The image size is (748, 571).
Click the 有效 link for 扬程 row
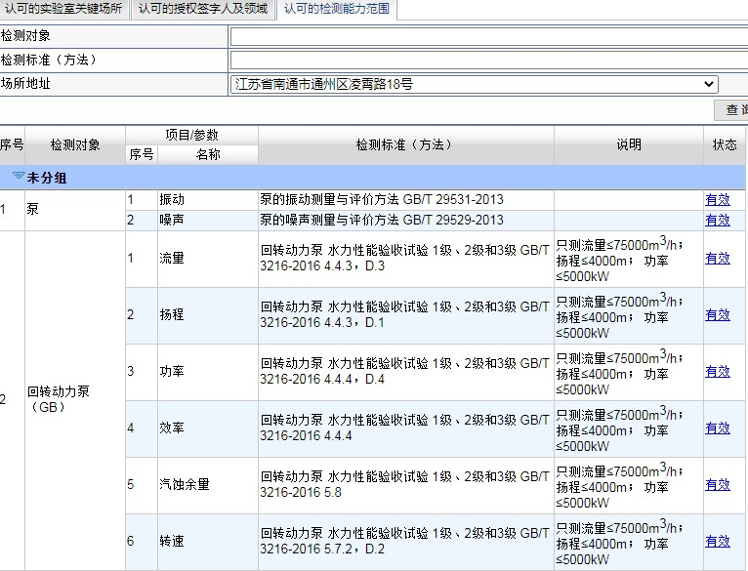coord(718,315)
